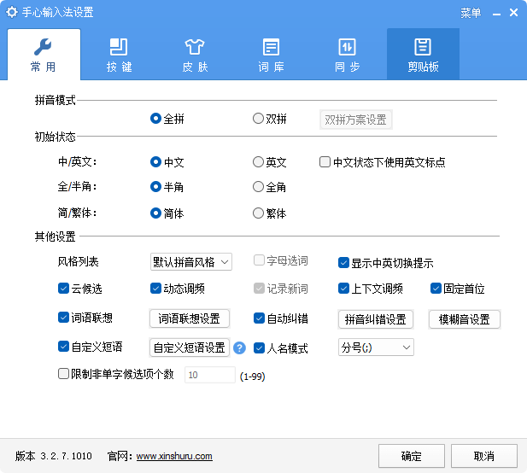Enable 限制非单字候选项个数 checkbox
The height and width of the screenshot is (473, 527).
pyautogui.click(x=63, y=374)
